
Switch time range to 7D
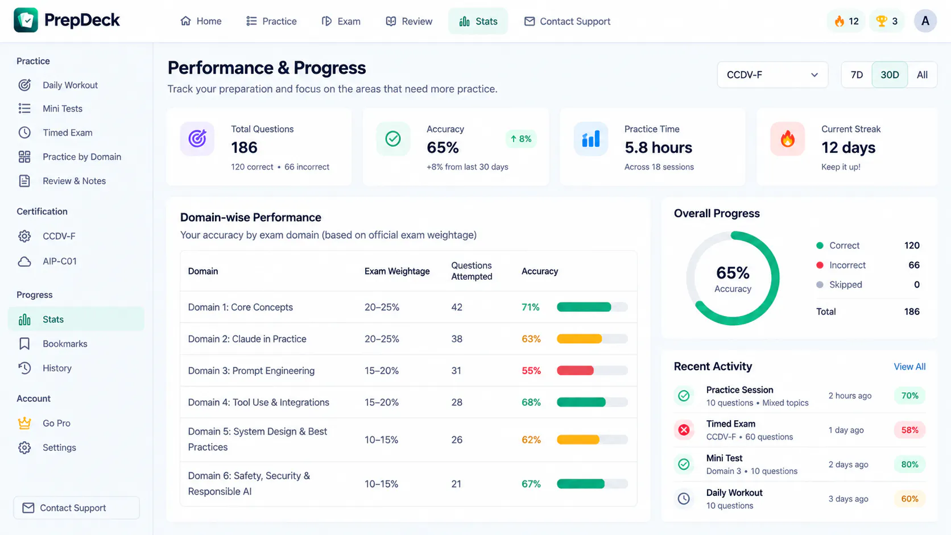[857, 75]
